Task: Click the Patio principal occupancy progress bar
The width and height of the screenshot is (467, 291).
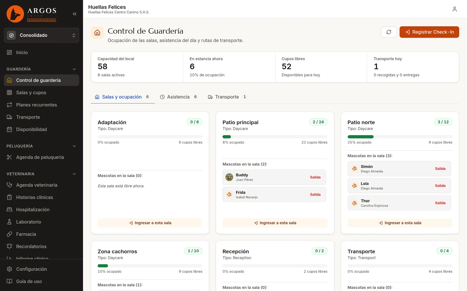Action: pyautogui.click(x=275, y=137)
